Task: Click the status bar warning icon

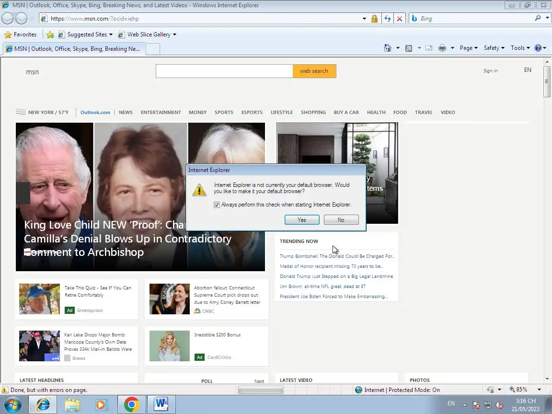Action: click(x=5, y=390)
